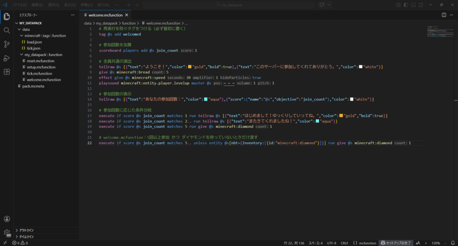Open the Search view in activity bar
Screen dimensions: 458x246
[7, 30]
